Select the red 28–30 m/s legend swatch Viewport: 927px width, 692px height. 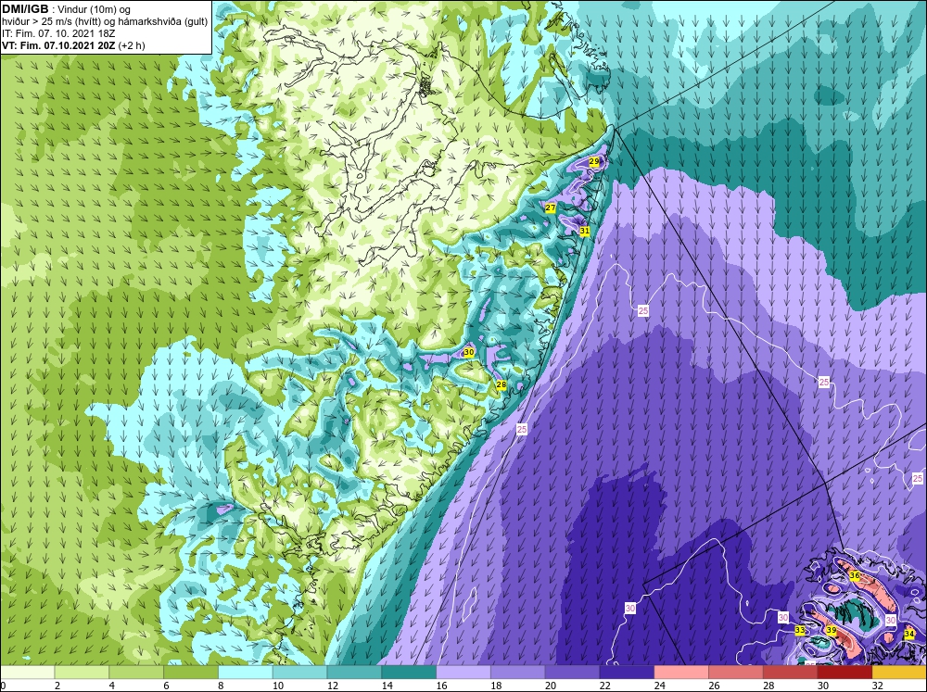coord(791,673)
